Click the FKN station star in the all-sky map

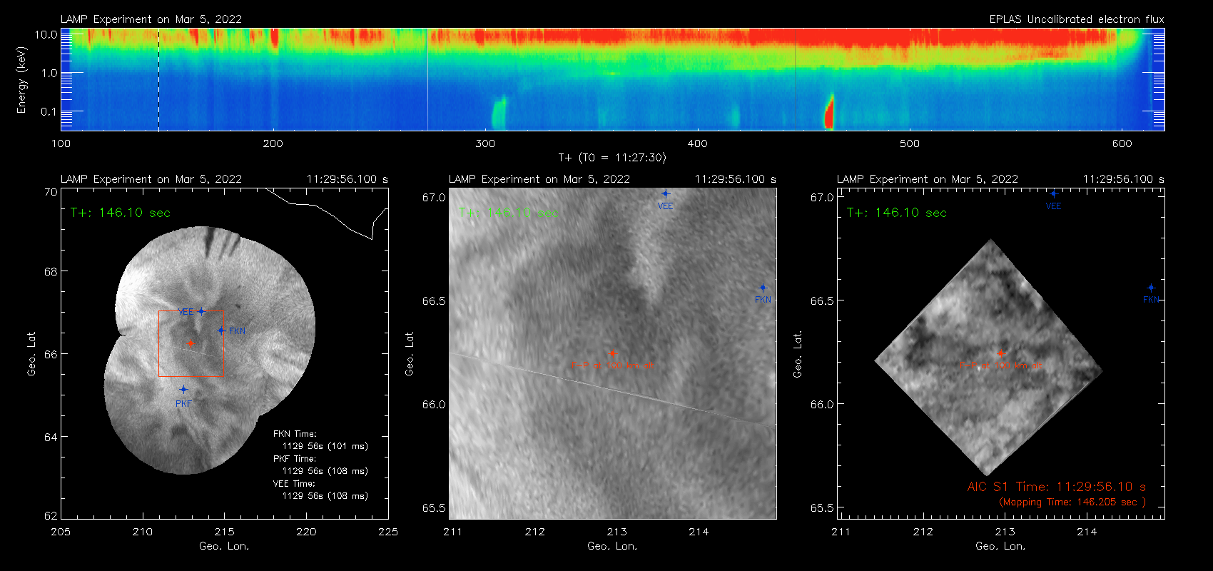click(x=221, y=330)
